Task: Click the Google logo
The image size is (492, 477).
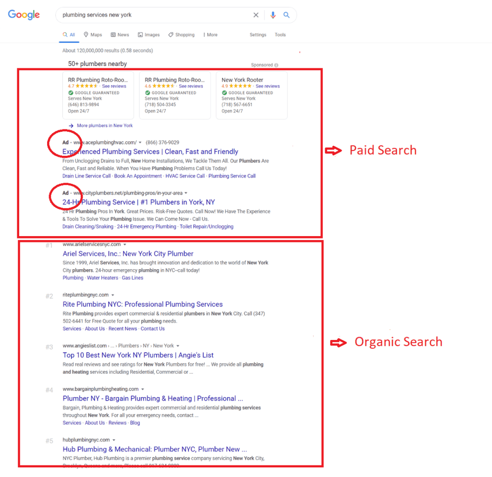Action: (24, 15)
